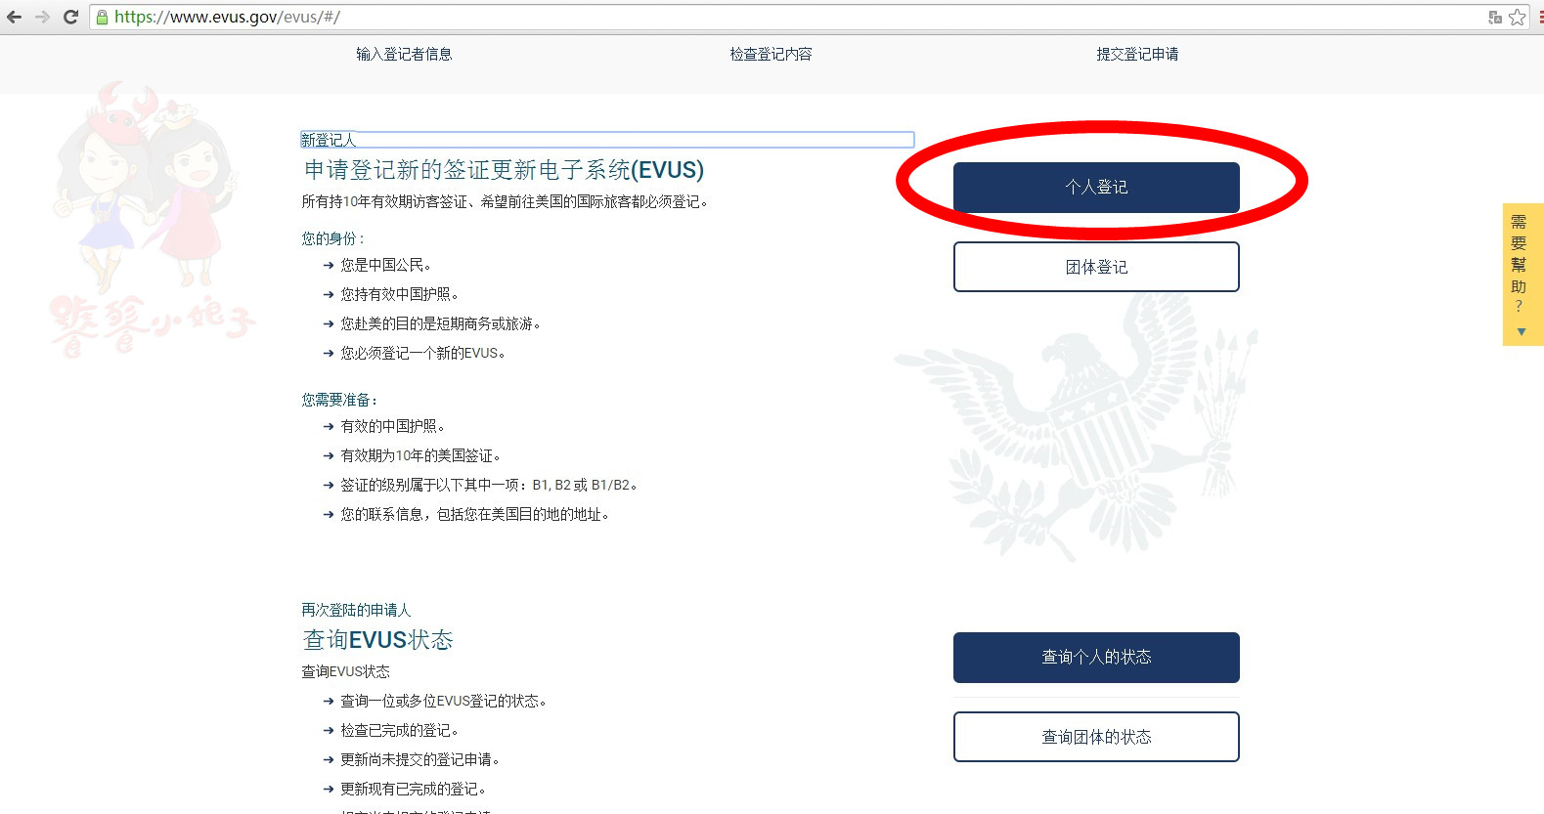Image resolution: width=1544 pixels, height=814 pixels.
Task: Bookmark the page with the star icon
Action: coord(1517,17)
